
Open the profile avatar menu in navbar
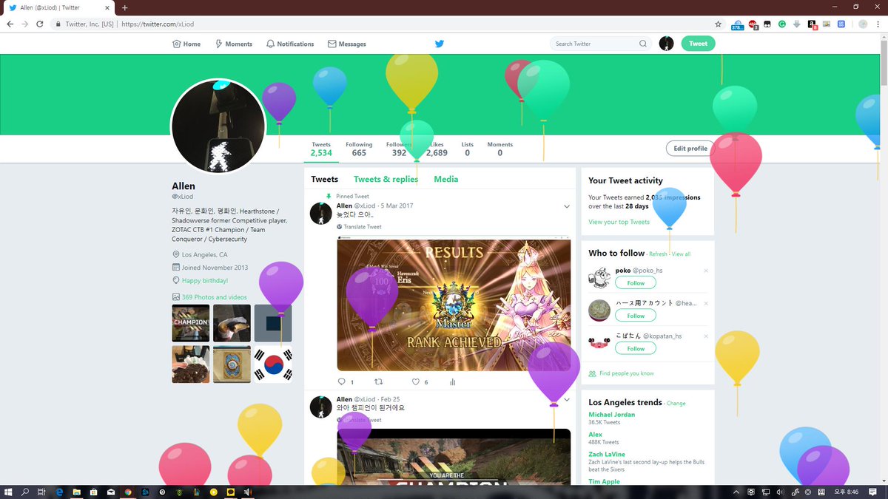click(667, 44)
